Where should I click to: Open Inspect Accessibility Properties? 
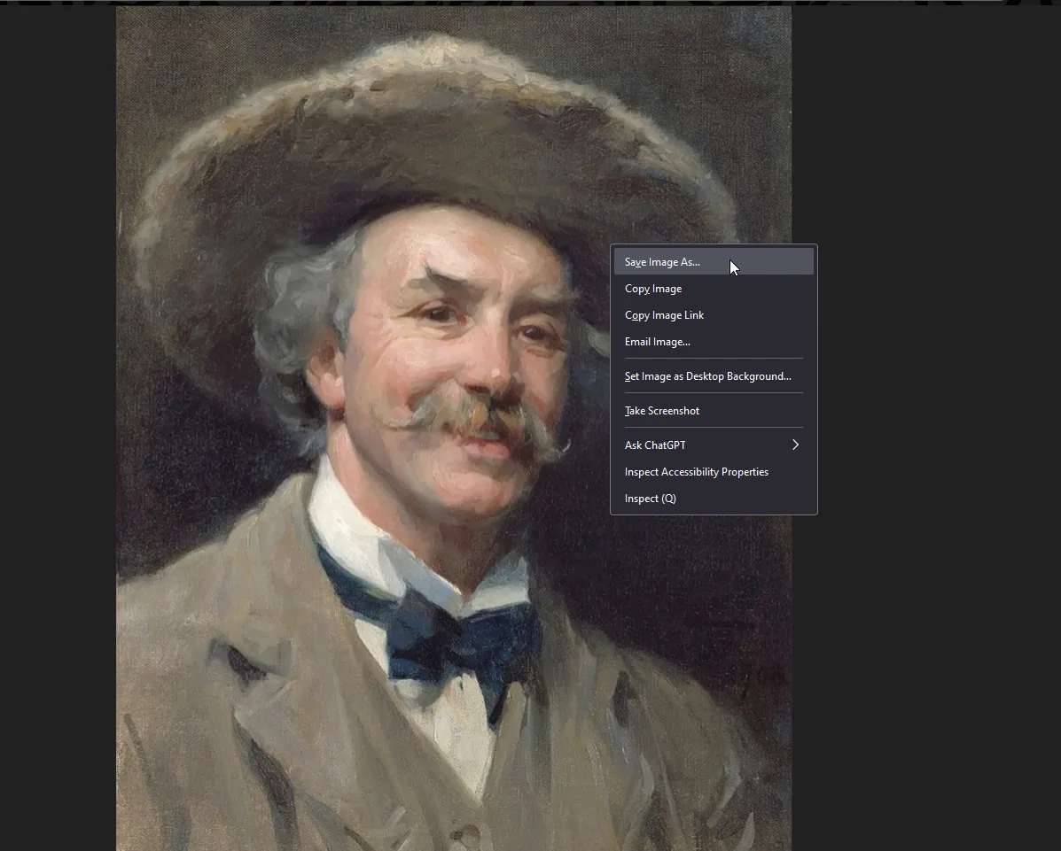pyautogui.click(x=696, y=472)
